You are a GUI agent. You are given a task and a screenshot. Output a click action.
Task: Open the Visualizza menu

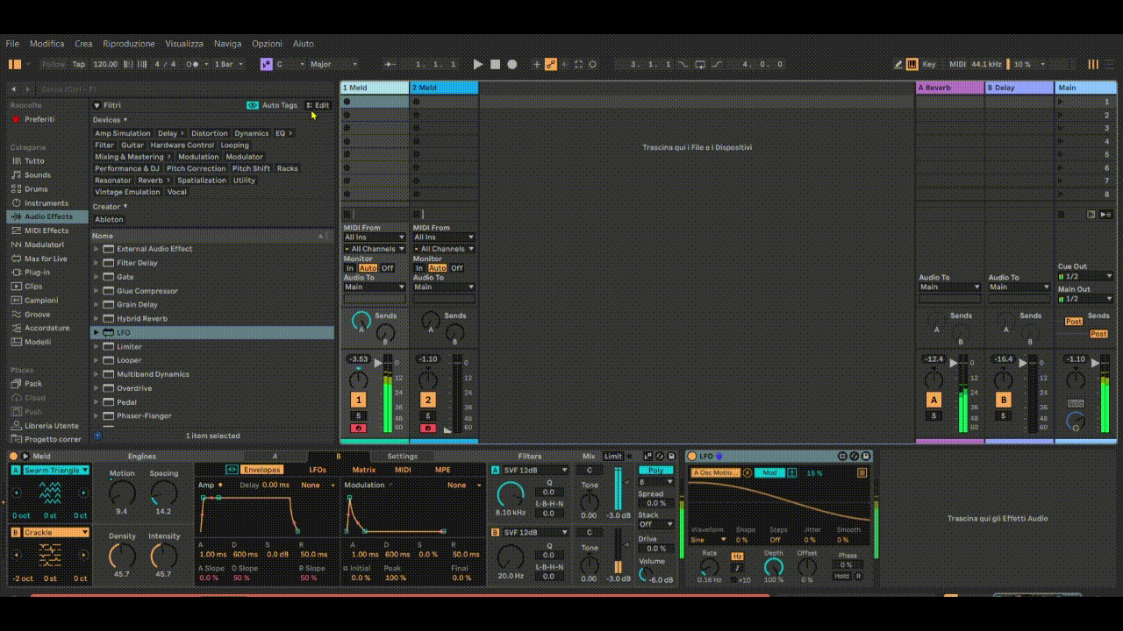(184, 44)
